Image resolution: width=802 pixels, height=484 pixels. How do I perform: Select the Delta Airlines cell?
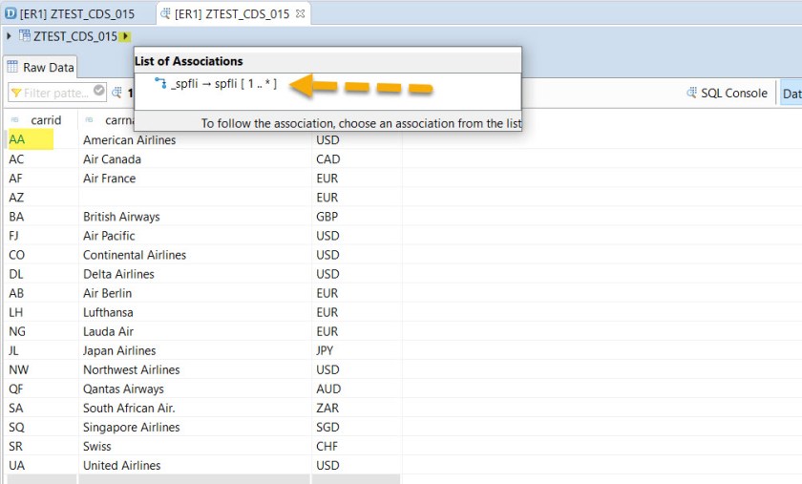click(195, 274)
